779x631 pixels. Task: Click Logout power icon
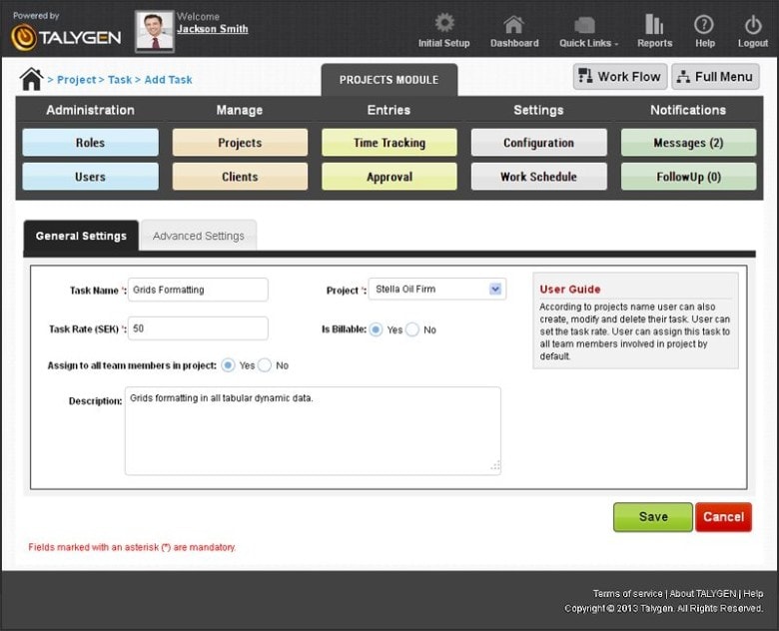click(753, 24)
